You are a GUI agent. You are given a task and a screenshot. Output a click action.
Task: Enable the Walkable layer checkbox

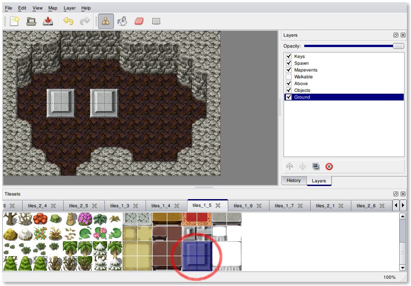[288, 77]
